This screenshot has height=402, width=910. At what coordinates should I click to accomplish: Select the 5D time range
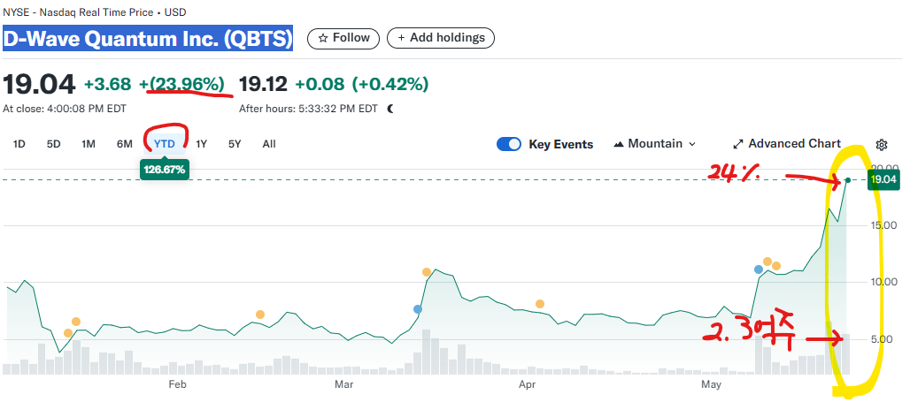(x=53, y=144)
